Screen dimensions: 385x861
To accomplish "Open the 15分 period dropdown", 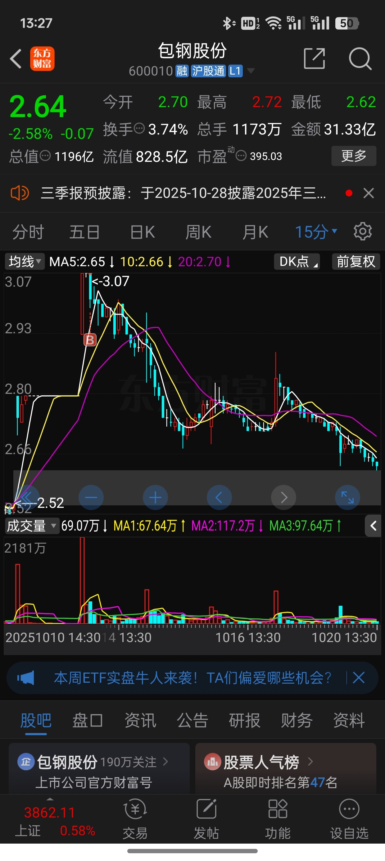I will (316, 232).
